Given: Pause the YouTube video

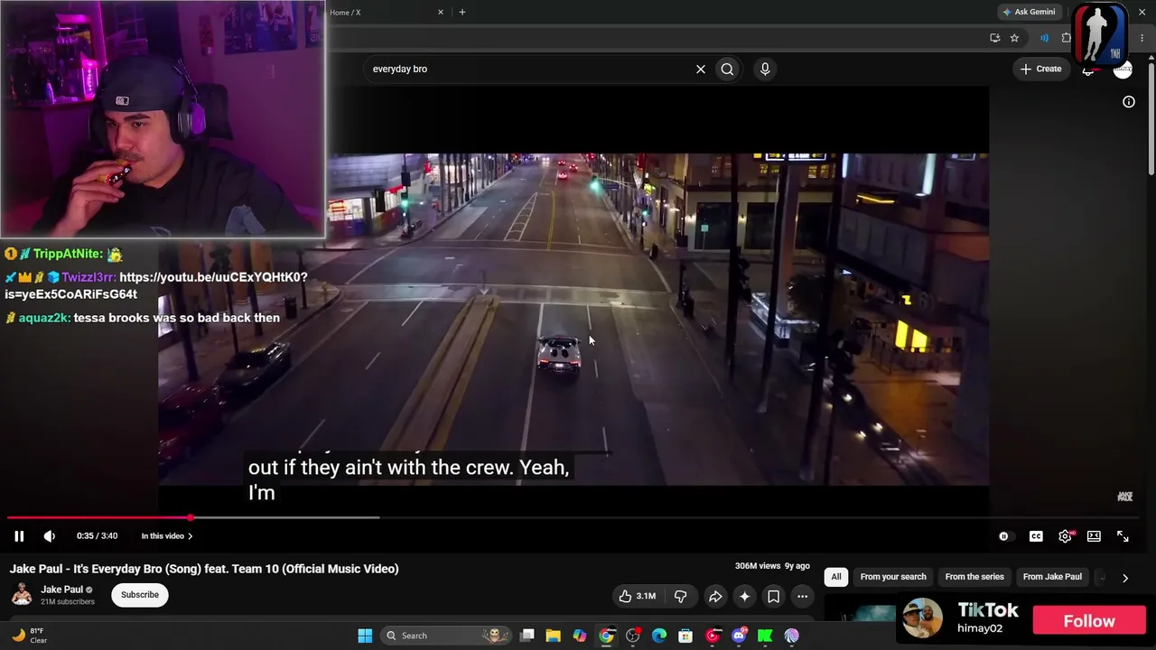Looking at the screenshot, I should point(19,536).
